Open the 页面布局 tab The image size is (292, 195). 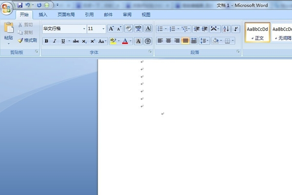point(66,15)
